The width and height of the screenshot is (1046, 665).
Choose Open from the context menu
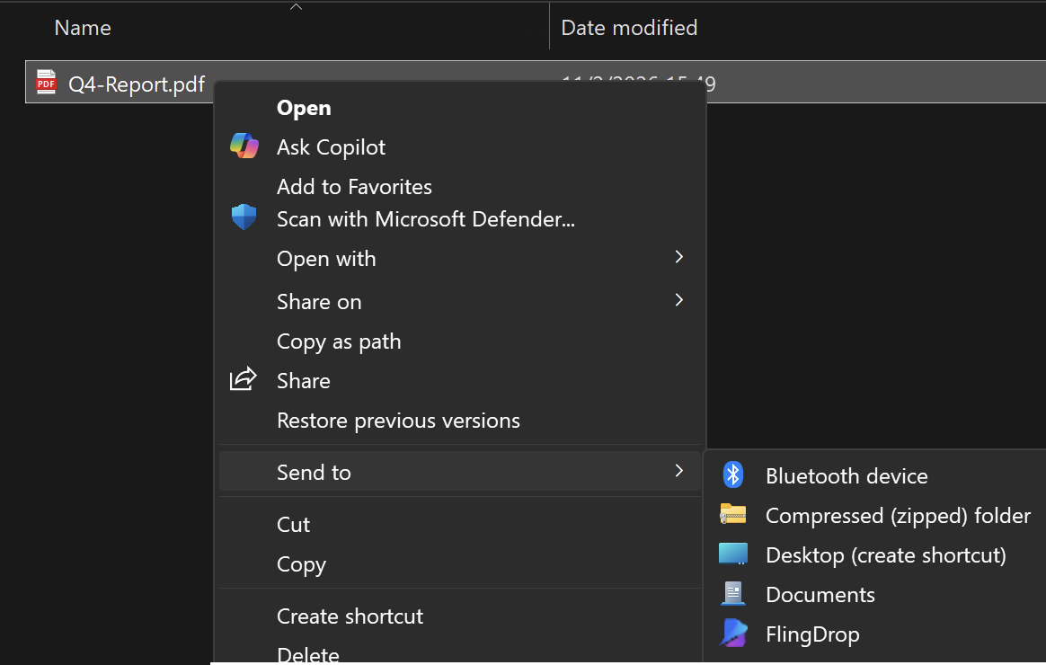tap(304, 108)
